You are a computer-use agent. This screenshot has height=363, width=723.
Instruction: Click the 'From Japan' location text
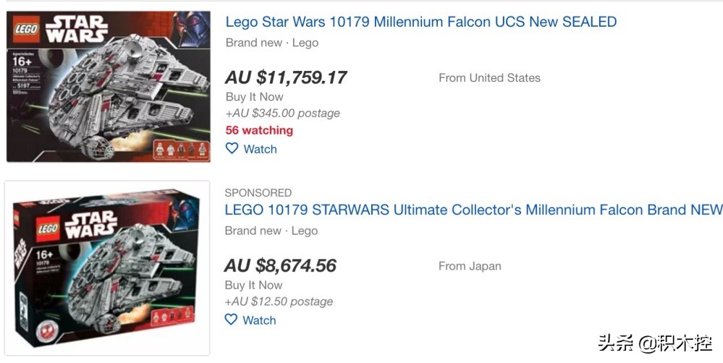470,266
